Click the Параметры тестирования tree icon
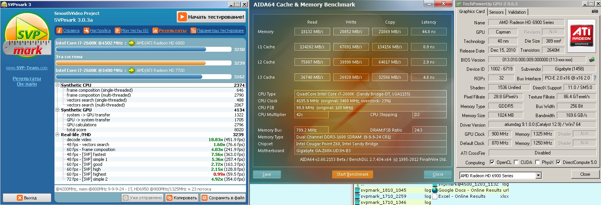Viewport: 601px width, 205px height. pos(193,30)
